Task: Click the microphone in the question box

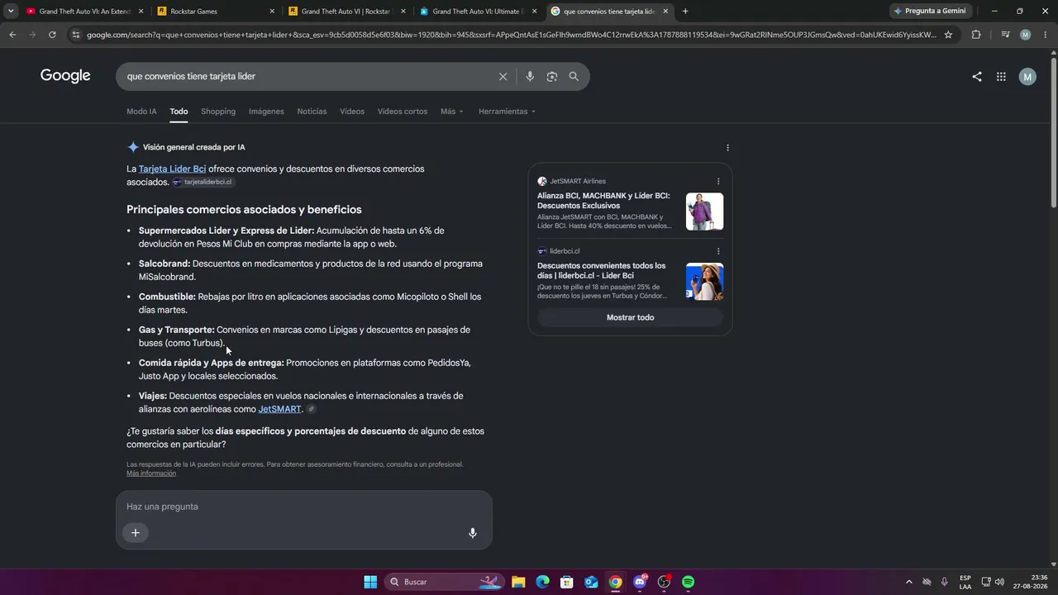Action: [x=473, y=533]
